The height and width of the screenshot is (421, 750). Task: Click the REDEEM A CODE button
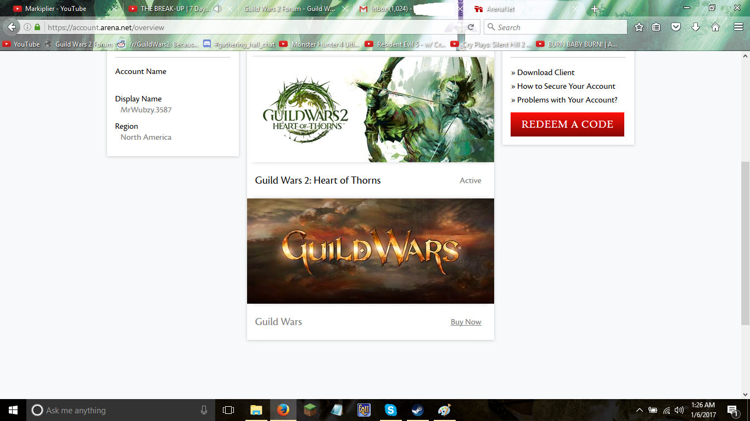[567, 124]
